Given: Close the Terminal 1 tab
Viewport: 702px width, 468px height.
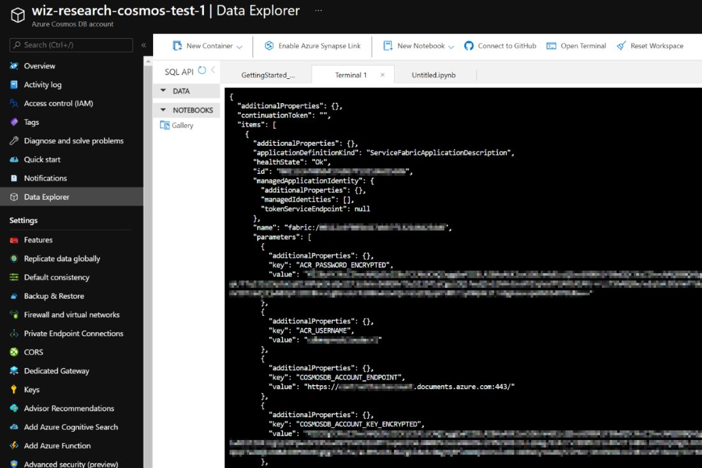Looking at the screenshot, I should (x=383, y=74).
